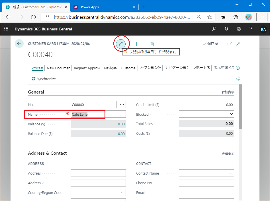Viewport: 270px width, 201px height.
Task: View site lock information icon
Action: 48,17
